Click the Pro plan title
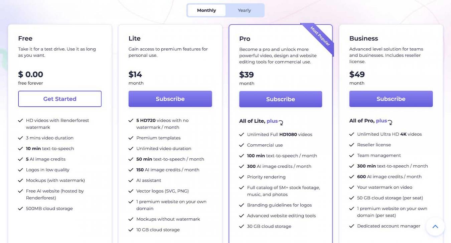The width and height of the screenshot is (451, 243). point(245,39)
